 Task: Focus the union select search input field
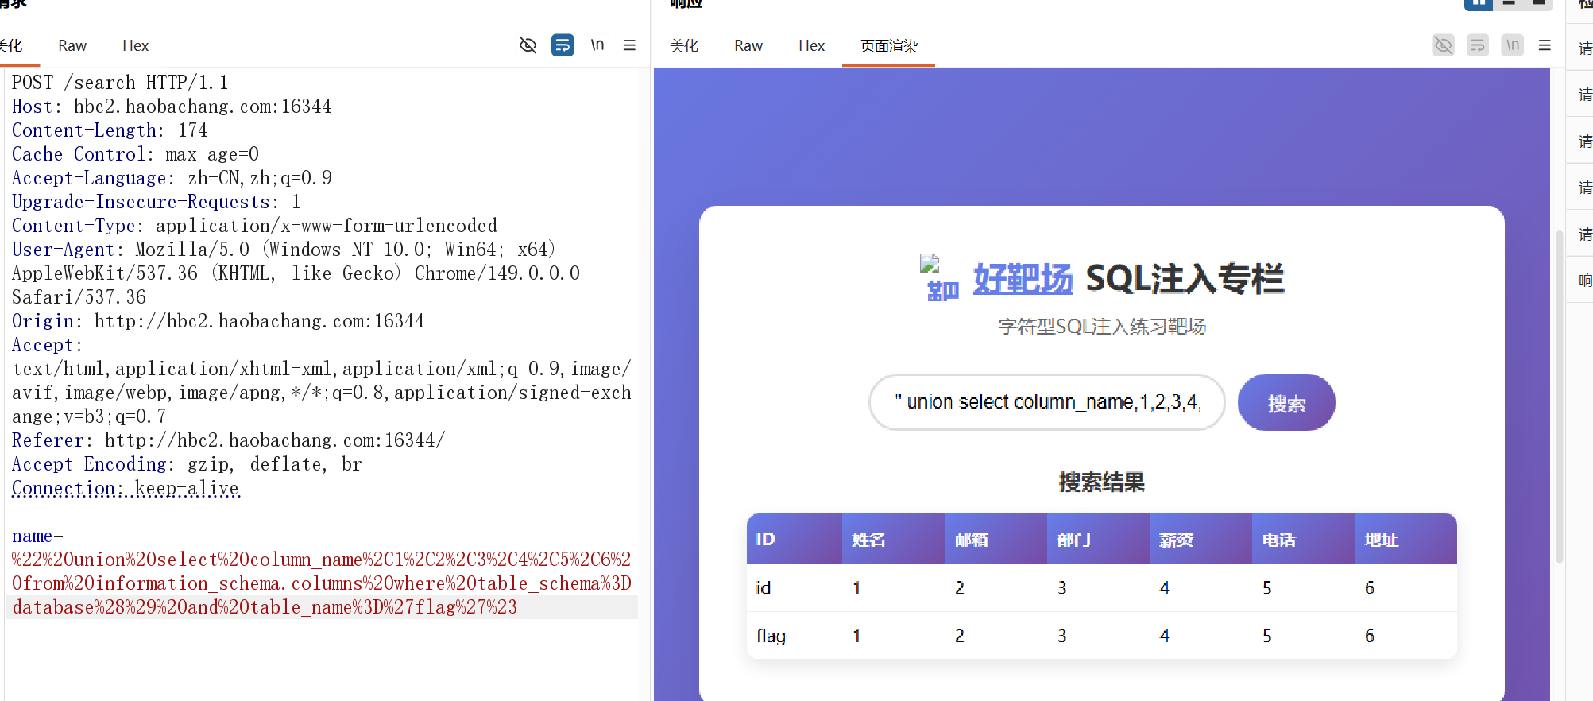pyautogui.click(x=1047, y=402)
